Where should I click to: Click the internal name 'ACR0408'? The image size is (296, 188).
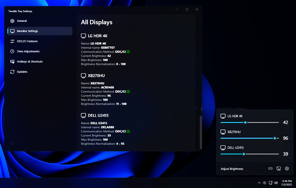(107, 87)
